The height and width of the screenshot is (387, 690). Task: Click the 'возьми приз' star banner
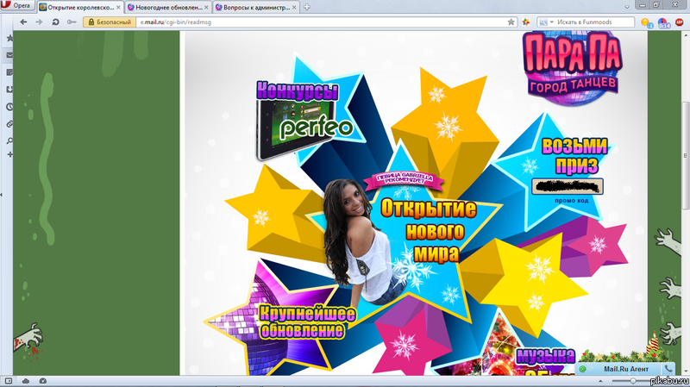(574, 155)
